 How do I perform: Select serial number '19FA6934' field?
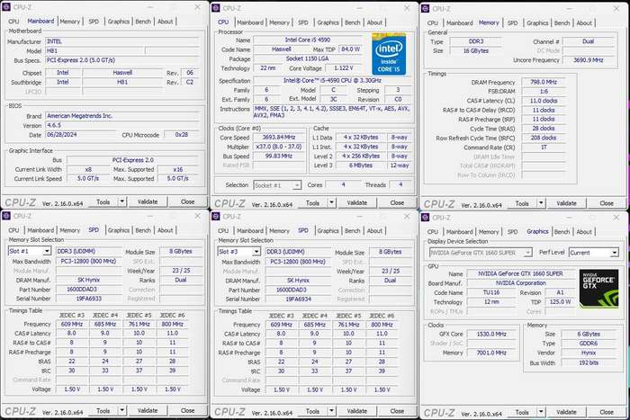[x=299, y=299]
